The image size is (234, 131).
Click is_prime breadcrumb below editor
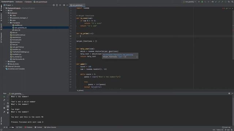[x=80, y=91]
